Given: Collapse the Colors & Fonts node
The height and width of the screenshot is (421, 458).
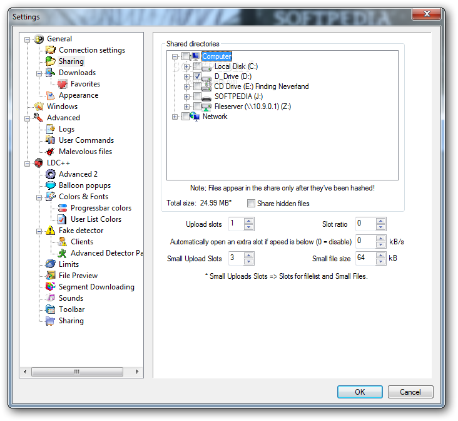Looking at the screenshot, I should (39, 197).
